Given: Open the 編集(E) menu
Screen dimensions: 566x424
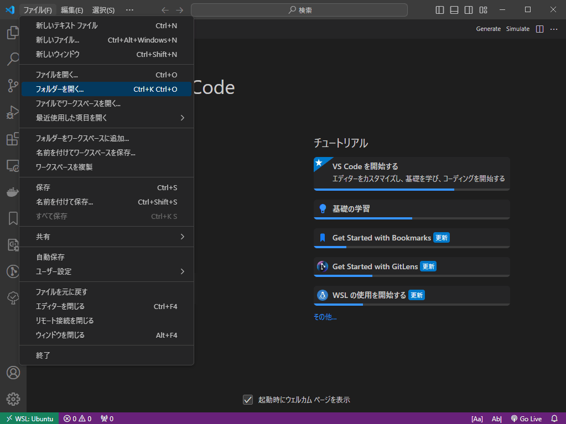Looking at the screenshot, I should [72, 10].
